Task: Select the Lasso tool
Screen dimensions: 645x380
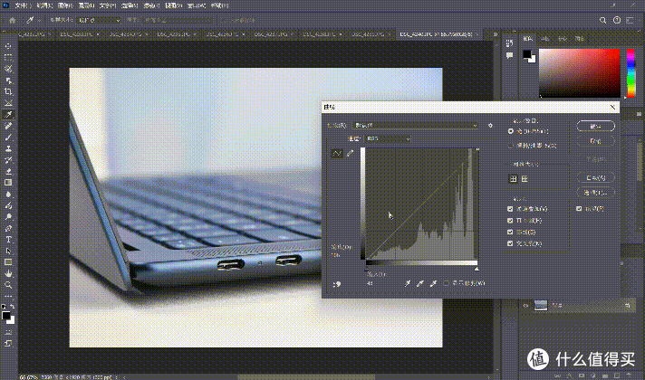Action: pyautogui.click(x=8, y=69)
